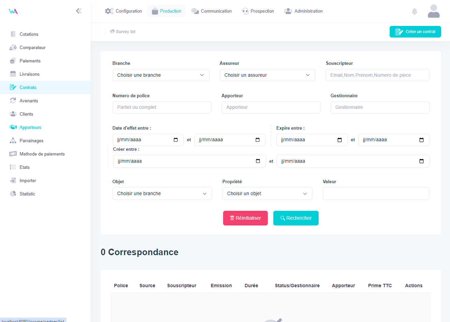The image size is (450, 322).
Task: Switch to the Configuration menu
Action: [124, 11]
